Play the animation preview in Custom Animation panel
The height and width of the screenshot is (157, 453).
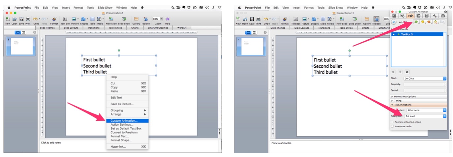click(x=394, y=22)
